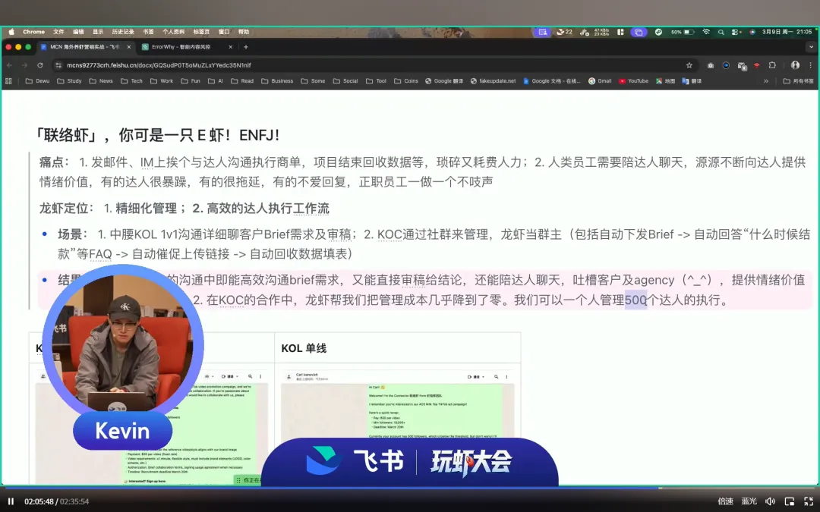This screenshot has width=820, height=512.
Task: Open the 文件 menu
Action: 58,32
